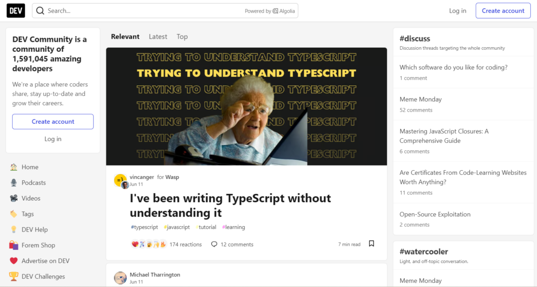Open Home via the house icon
Viewport: 537px width, 287px height.
(x=14, y=167)
